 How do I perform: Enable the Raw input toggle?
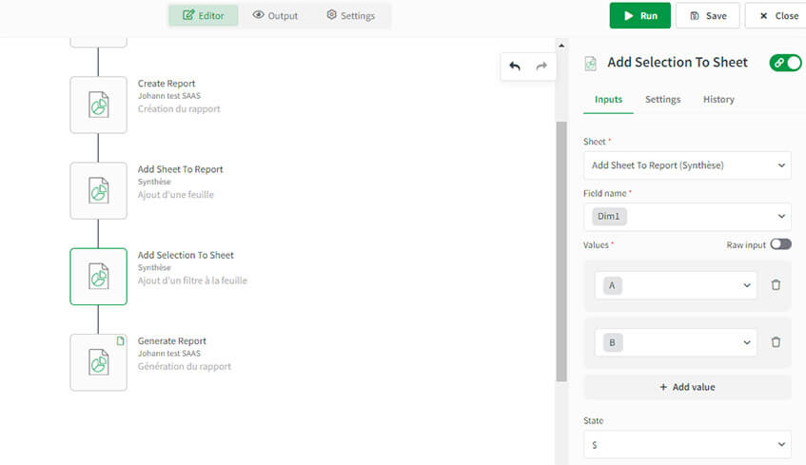click(780, 244)
